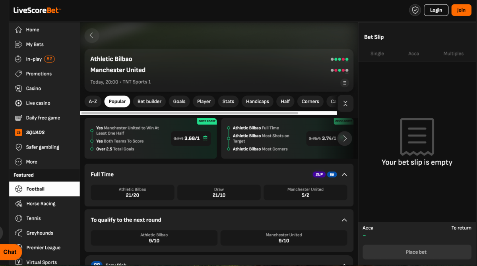Select Manchester United Full Time at 5/2
Viewport: 477px width, 266px height.
tap(305, 192)
